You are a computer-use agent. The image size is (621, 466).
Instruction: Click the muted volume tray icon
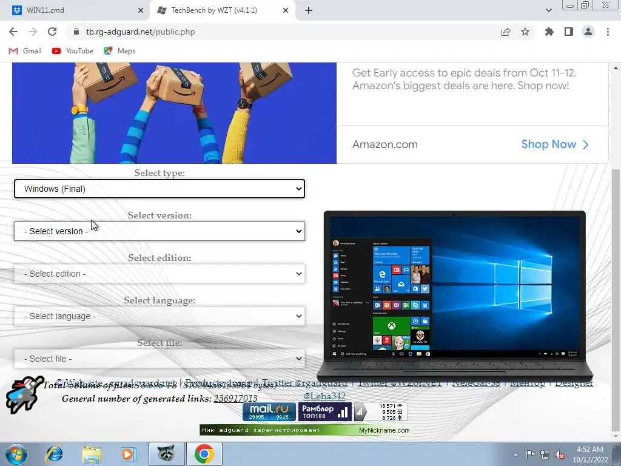click(x=560, y=454)
